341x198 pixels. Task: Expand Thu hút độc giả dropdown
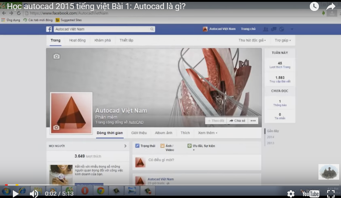tap(252, 40)
